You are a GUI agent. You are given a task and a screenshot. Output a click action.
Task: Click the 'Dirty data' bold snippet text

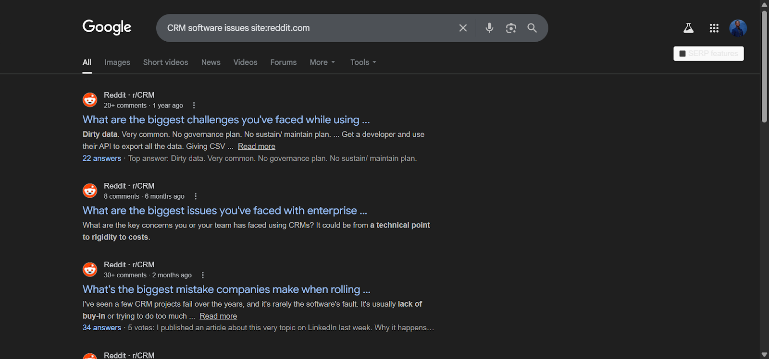(100, 134)
